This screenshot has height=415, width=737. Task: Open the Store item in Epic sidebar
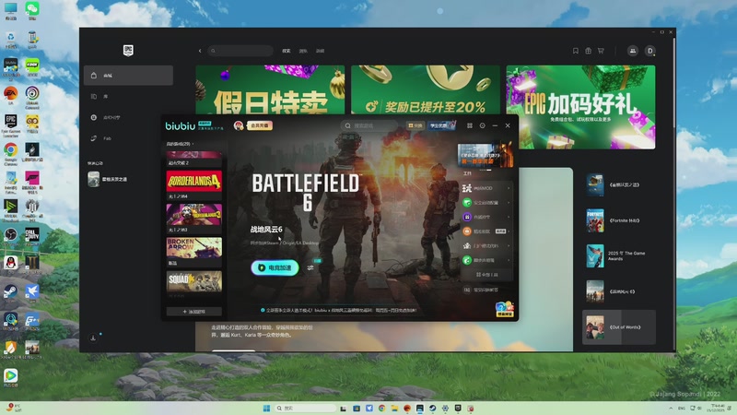tap(128, 76)
